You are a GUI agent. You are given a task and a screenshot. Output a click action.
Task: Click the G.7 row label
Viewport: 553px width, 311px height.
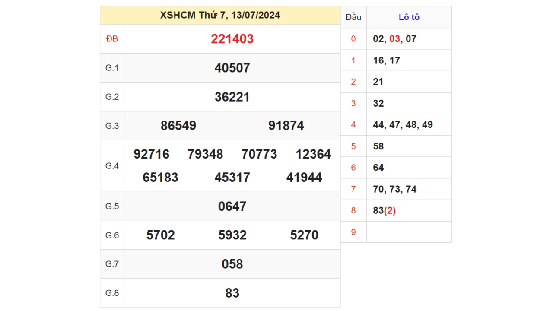112,264
